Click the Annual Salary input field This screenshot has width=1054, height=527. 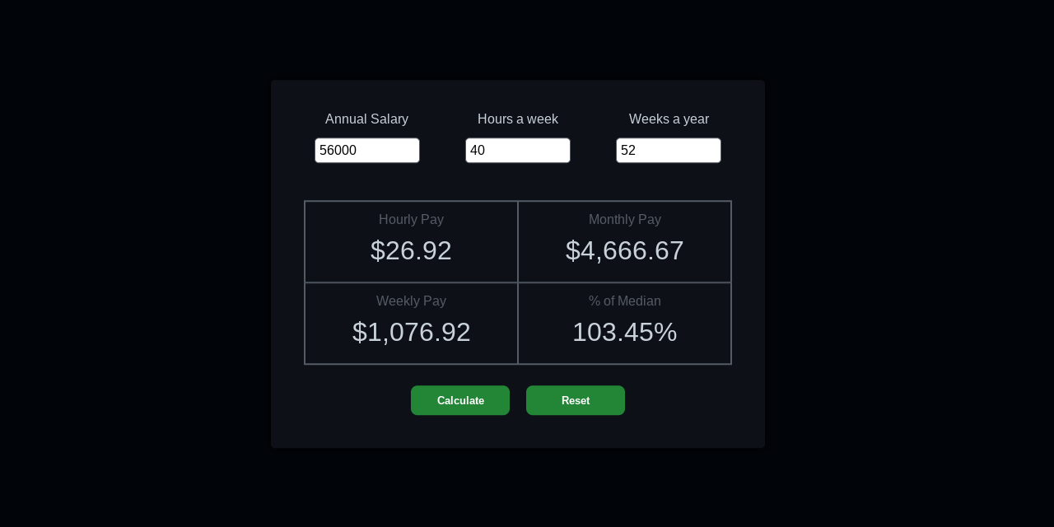pos(366,151)
